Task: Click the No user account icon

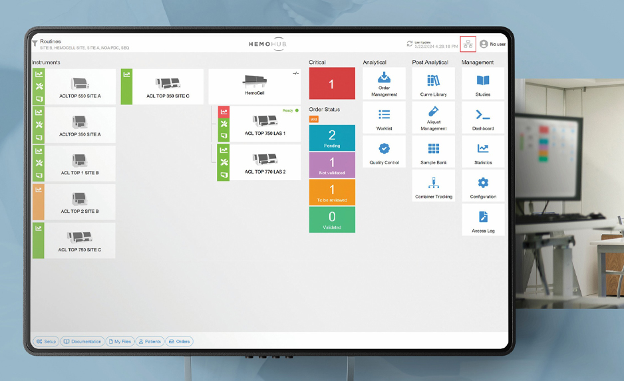Action: pyautogui.click(x=484, y=44)
